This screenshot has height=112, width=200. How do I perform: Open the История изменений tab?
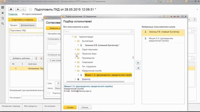click(32, 14)
